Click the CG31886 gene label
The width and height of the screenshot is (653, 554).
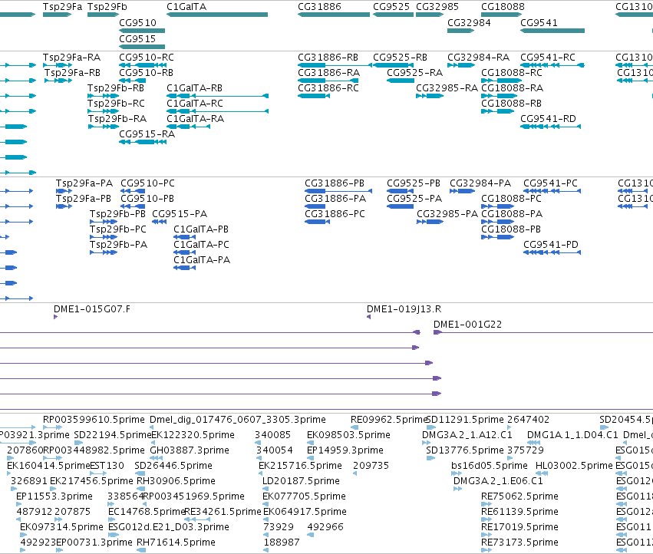click(319, 7)
